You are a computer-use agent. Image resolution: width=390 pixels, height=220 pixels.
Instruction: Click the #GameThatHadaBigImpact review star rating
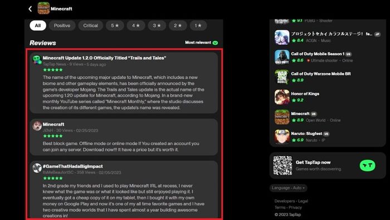point(53,178)
